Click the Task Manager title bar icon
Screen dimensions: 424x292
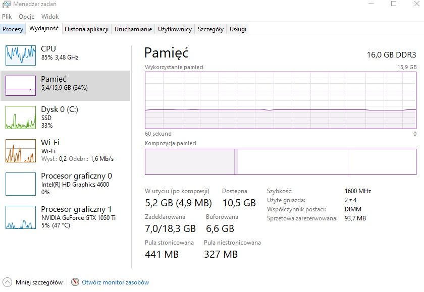coord(6,5)
